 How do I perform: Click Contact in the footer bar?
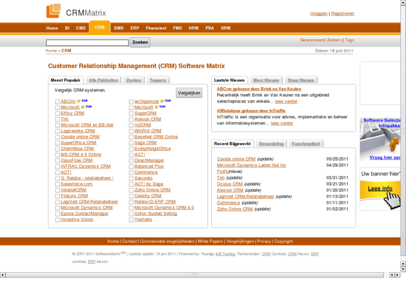[129, 242]
